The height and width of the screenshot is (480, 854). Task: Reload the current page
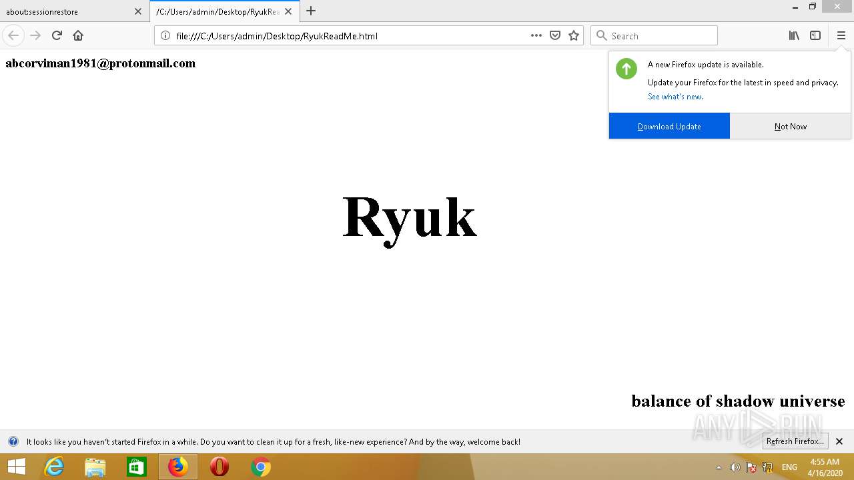(x=57, y=35)
